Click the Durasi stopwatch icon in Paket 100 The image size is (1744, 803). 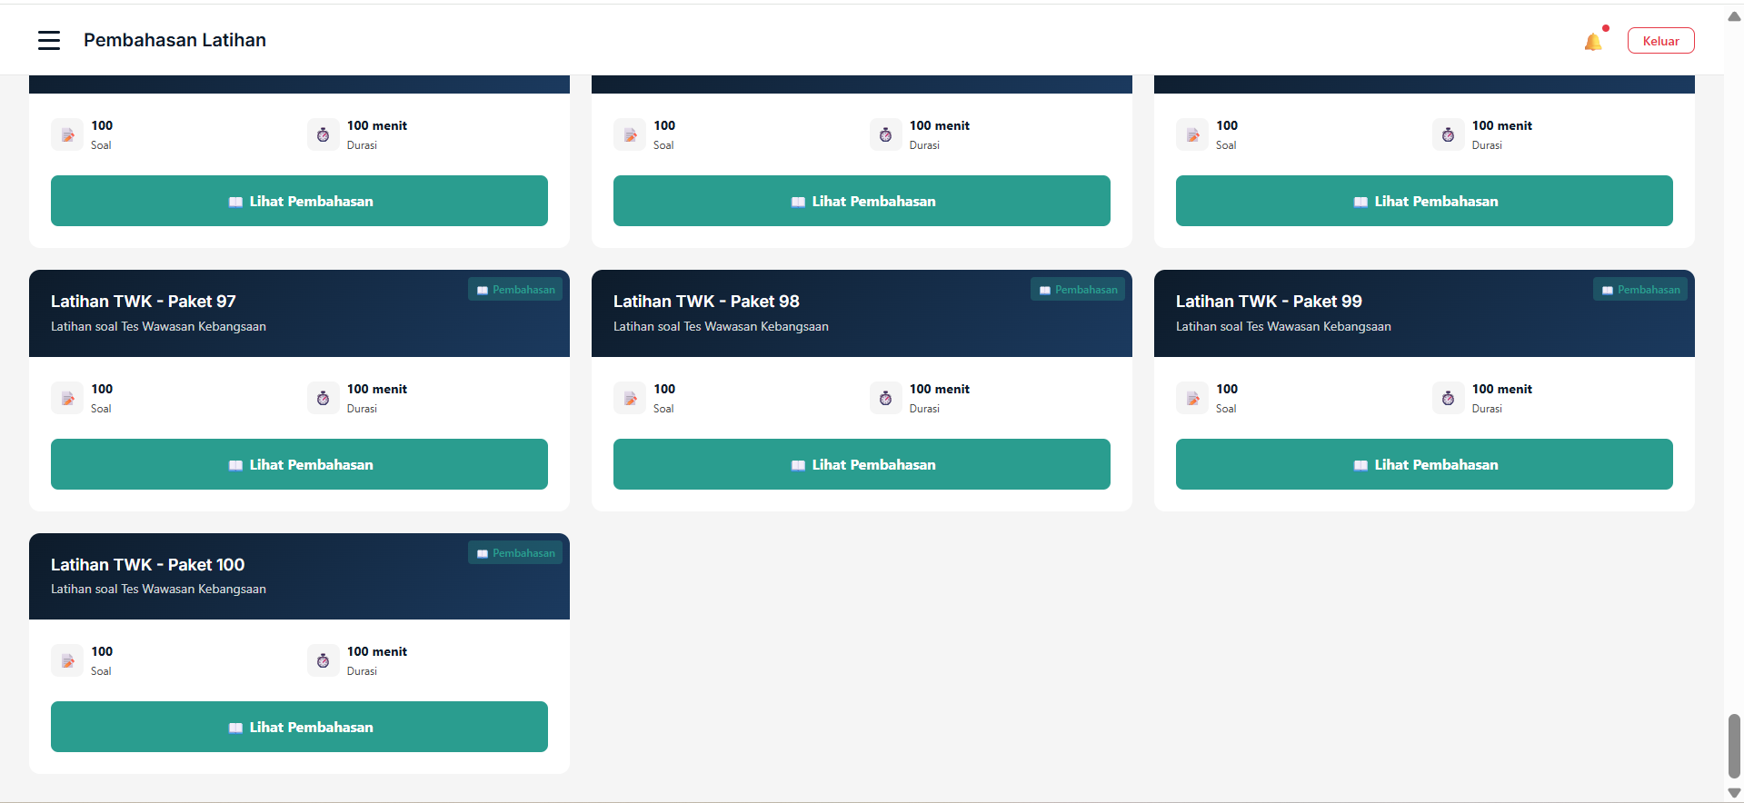pos(323,660)
